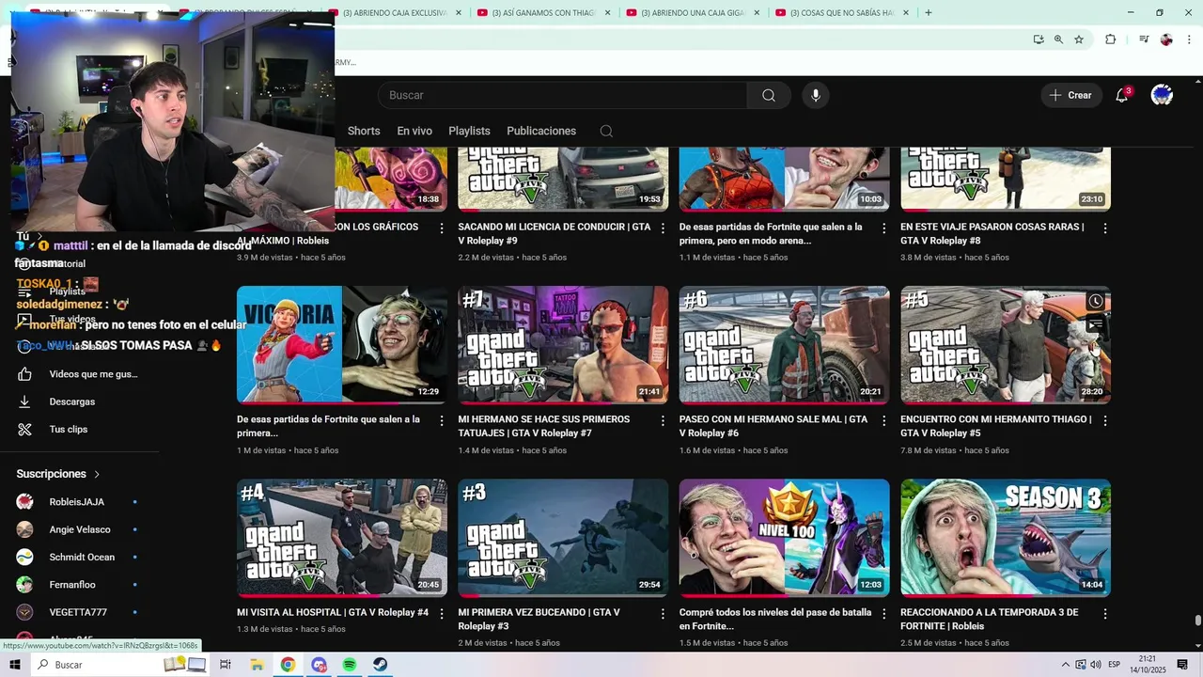This screenshot has width=1203, height=677.
Task: Open three-dot menu for MI PRIMERA VEZ BUCEANDO video
Action: pyautogui.click(x=663, y=614)
